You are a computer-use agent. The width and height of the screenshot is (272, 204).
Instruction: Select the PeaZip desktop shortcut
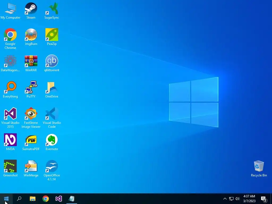(52, 37)
